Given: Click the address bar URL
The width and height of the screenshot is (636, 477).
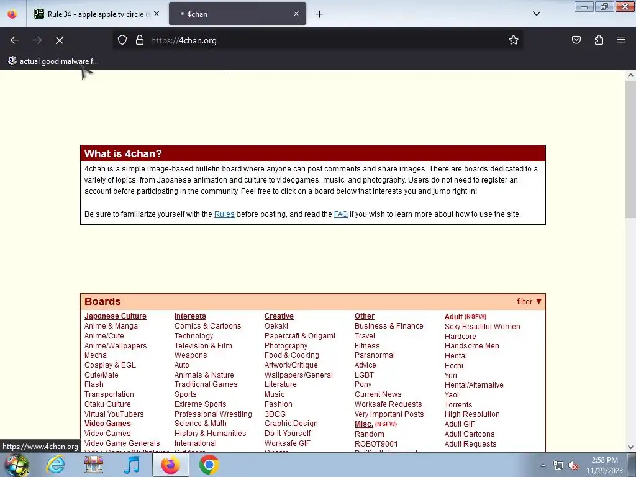Looking at the screenshot, I should point(183,40).
